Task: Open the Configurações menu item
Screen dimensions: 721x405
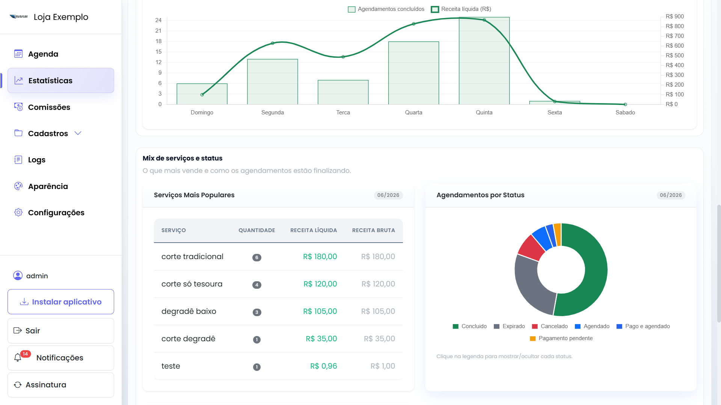Action: tap(61, 212)
